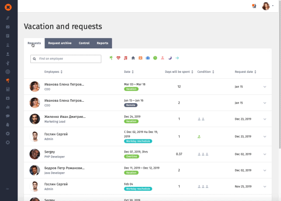Click the Vacation badge under Mar 03—Mar 18
Screen dimensions: 281x201
coord(131,89)
